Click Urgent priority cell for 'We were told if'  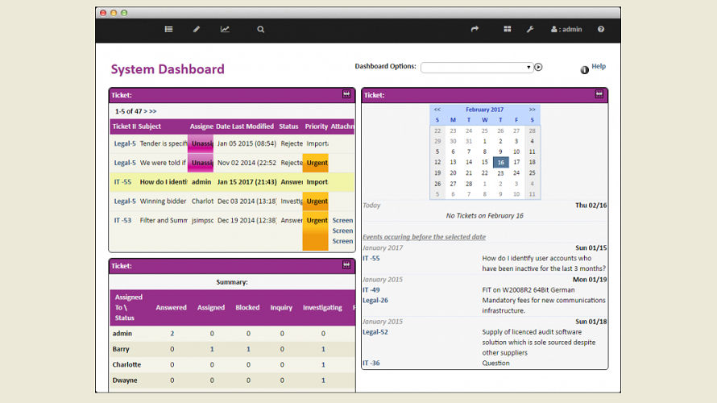316,163
